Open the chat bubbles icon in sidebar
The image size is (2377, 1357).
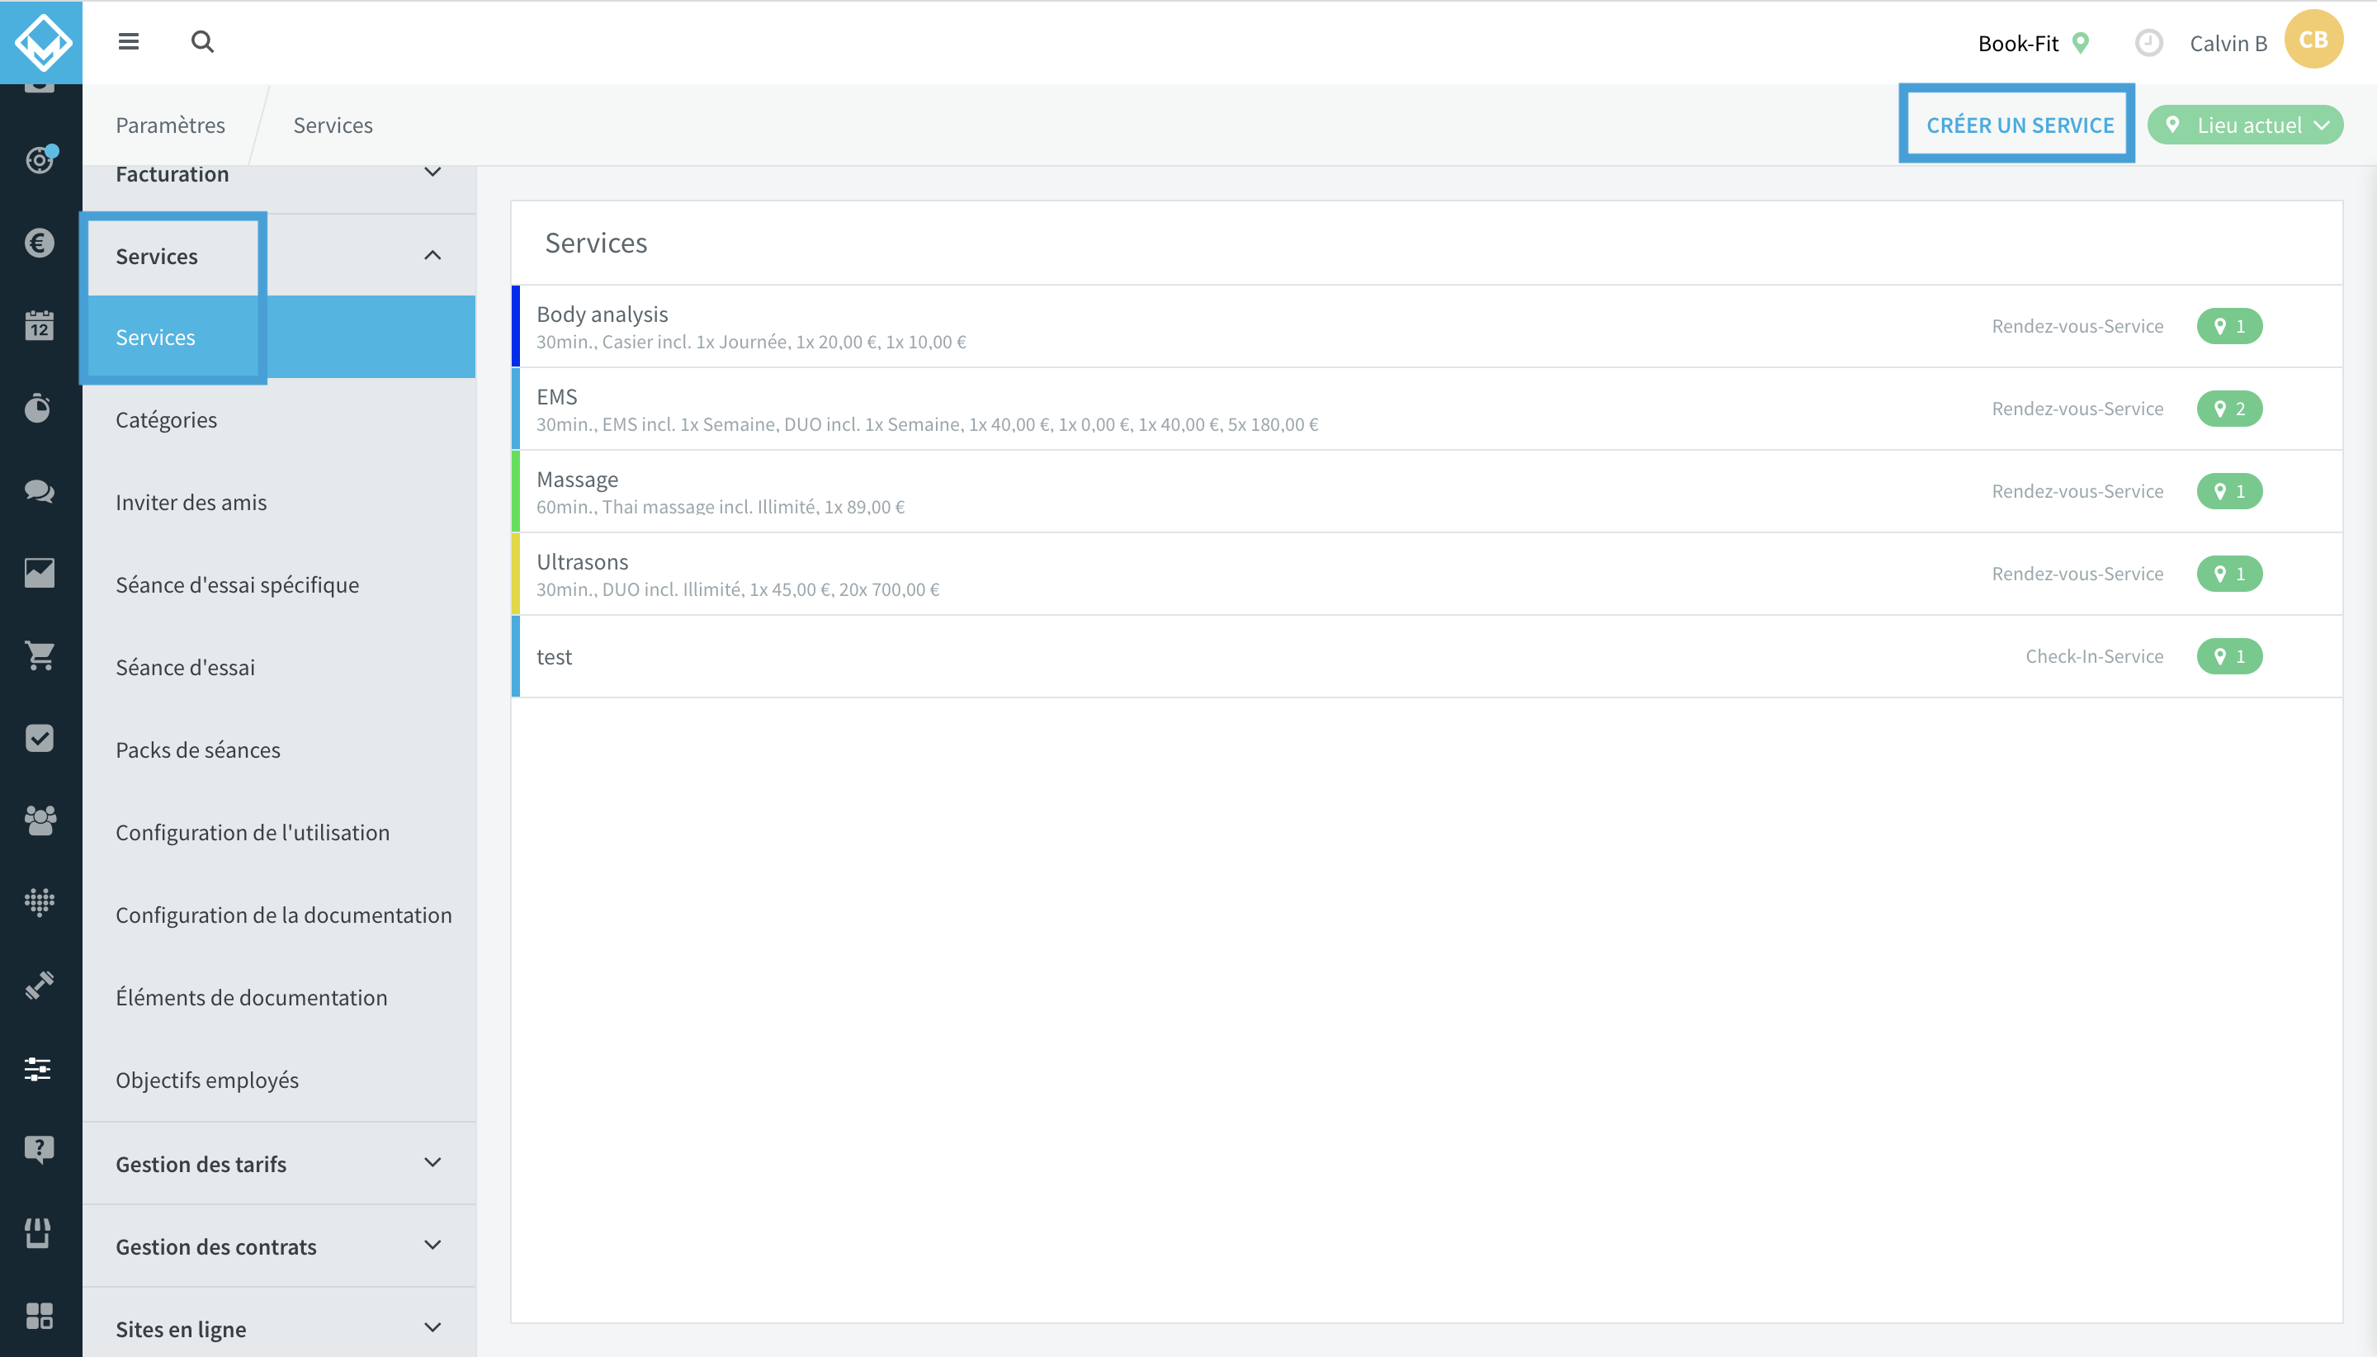pos(39,490)
